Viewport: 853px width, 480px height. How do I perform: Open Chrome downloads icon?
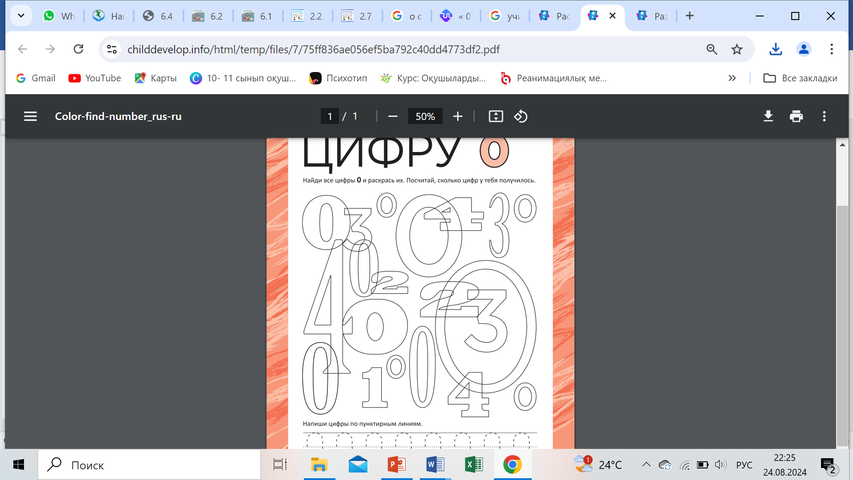776,49
